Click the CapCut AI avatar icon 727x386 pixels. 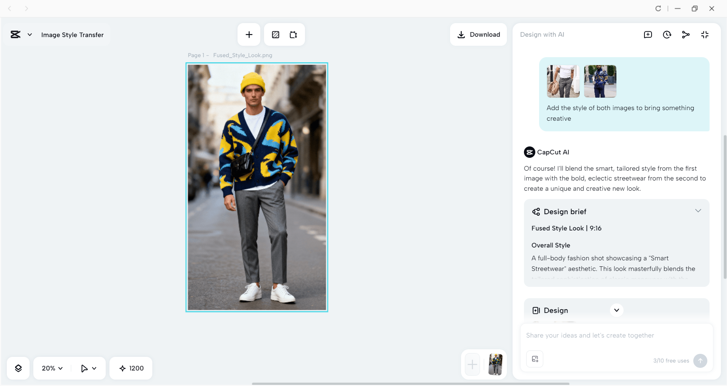click(529, 152)
